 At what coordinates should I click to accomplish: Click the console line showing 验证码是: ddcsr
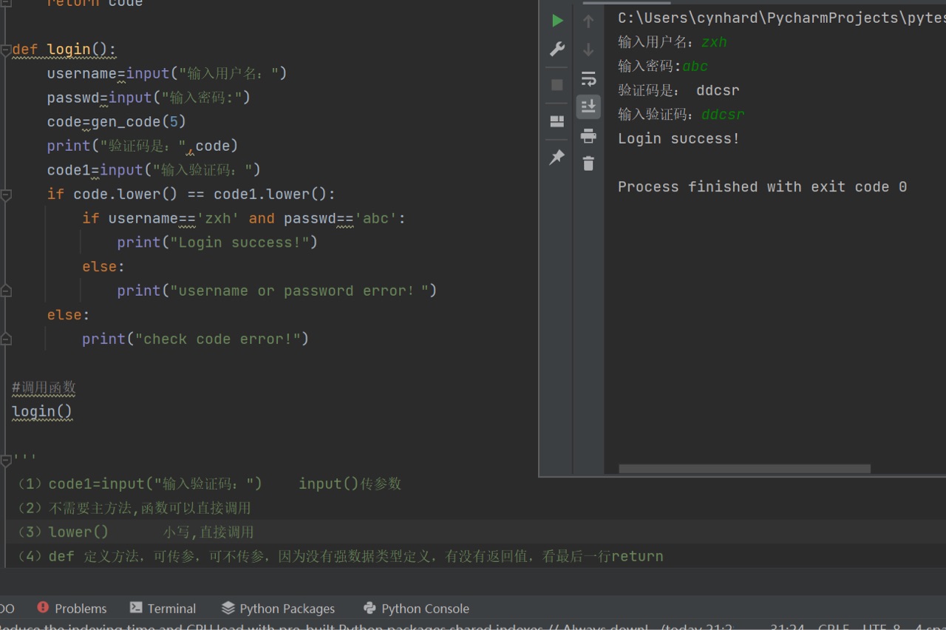[678, 91]
